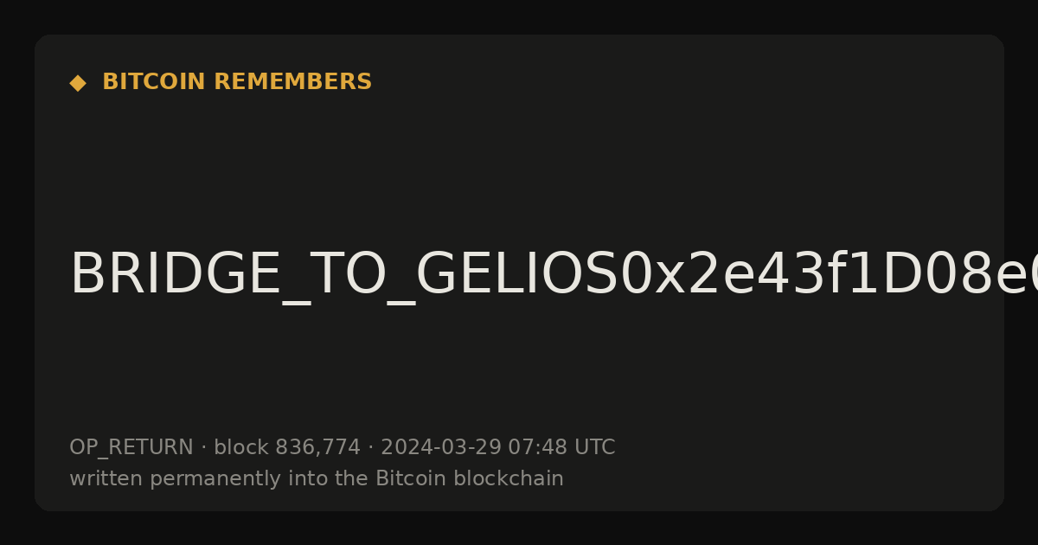Click the UTC timezone label
The height and width of the screenshot is (545, 1038).
pyautogui.click(x=594, y=447)
